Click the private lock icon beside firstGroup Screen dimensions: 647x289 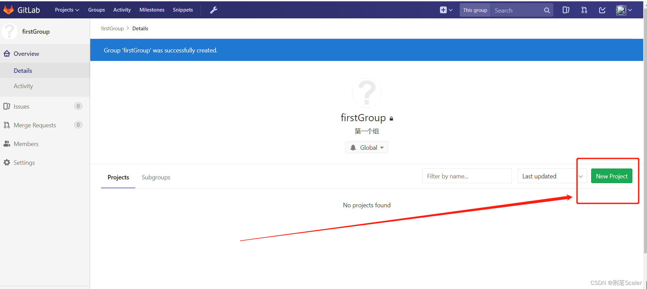(x=391, y=118)
